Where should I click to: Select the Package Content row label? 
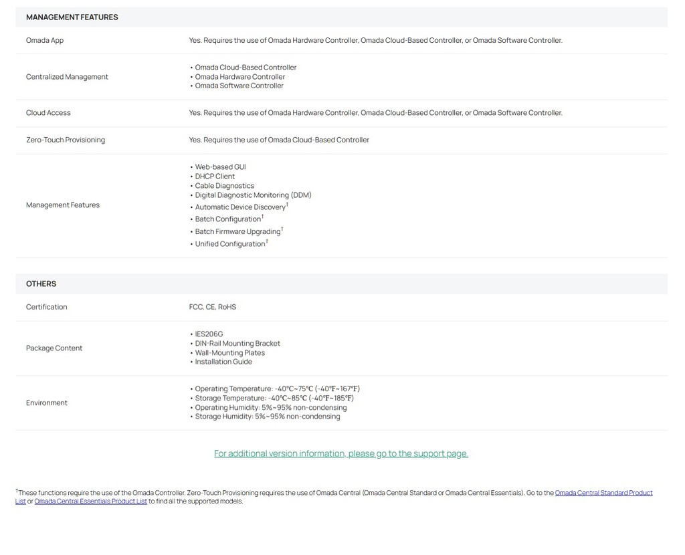click(x=54, y=348)
